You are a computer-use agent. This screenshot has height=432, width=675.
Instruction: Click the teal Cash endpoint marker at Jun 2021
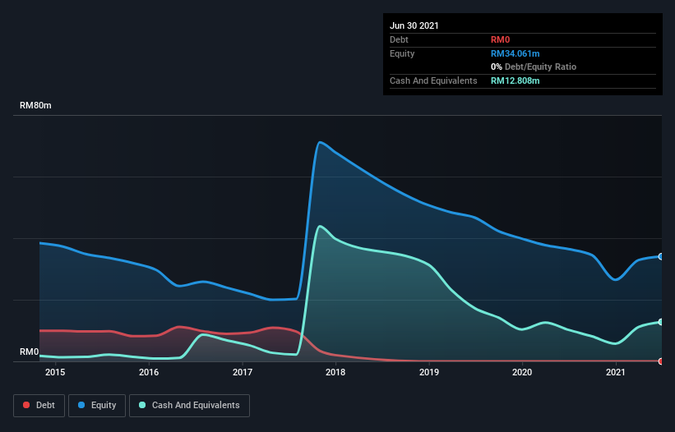(661, 322)
